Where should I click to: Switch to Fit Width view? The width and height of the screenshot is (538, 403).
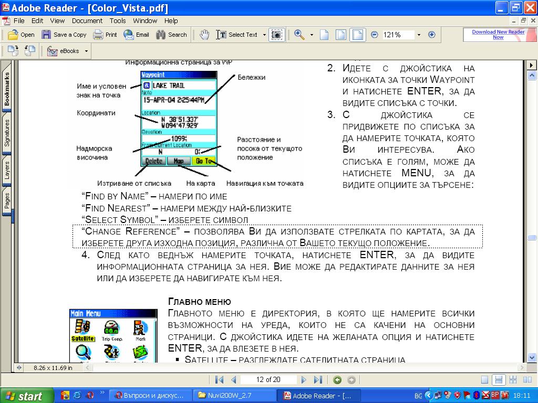[357, 35]
